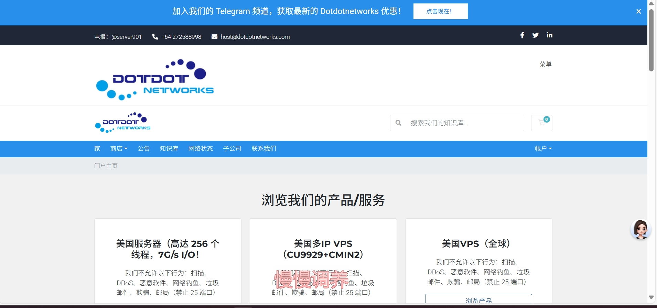
Task: Click the host@dotdotnetworks.com email link
Action: 255,37
